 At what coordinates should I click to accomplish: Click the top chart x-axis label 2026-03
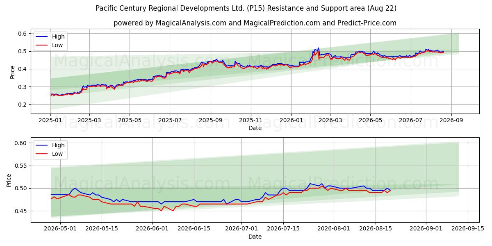(330, 121)
